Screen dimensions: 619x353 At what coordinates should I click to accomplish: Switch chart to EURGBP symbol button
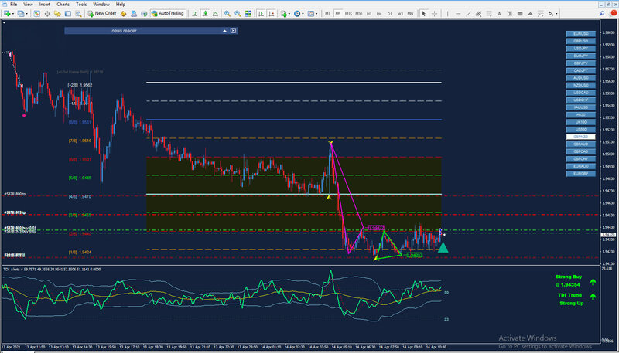(x=581, y=173)
